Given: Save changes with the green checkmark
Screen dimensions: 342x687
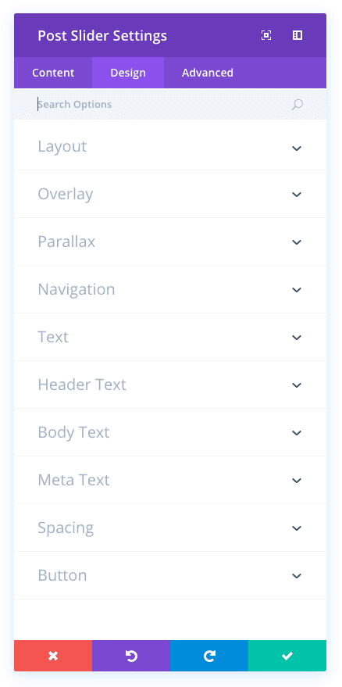Looking at the screenshot, I should click(x=287, y=656).
